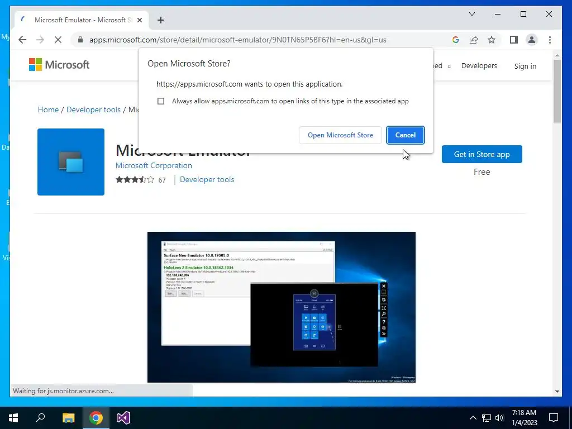Open the Google icon in address bar
The image size is (572, 429).
click(x=456, y=40)
